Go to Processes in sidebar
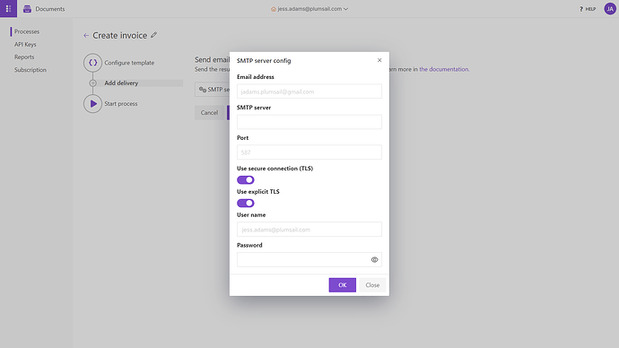 click(x=27, y=31)
